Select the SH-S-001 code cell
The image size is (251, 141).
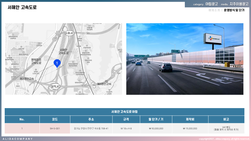click(x=55, y=128)
